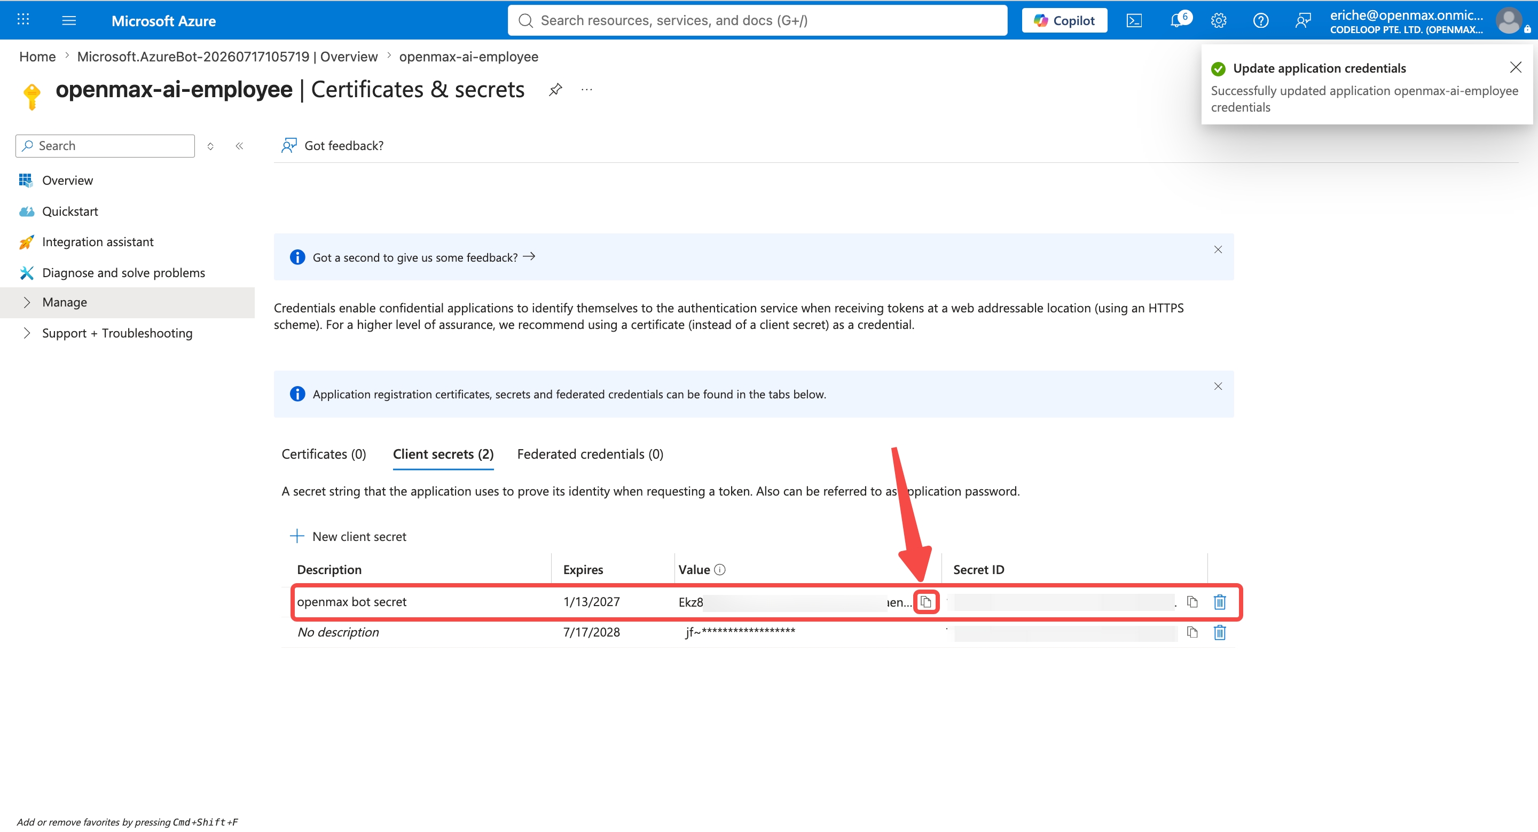
Task: Delete the No description secret
Action: point(1219,632)
